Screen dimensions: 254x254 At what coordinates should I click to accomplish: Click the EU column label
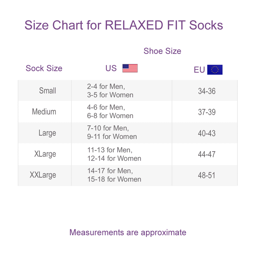pyautogui.click(x=199, y=70)
